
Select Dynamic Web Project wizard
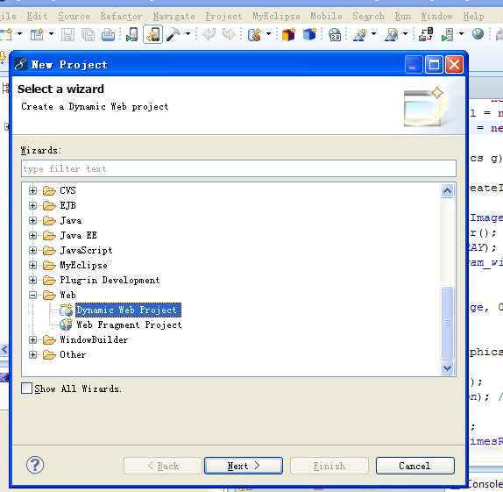click(128, 310)
